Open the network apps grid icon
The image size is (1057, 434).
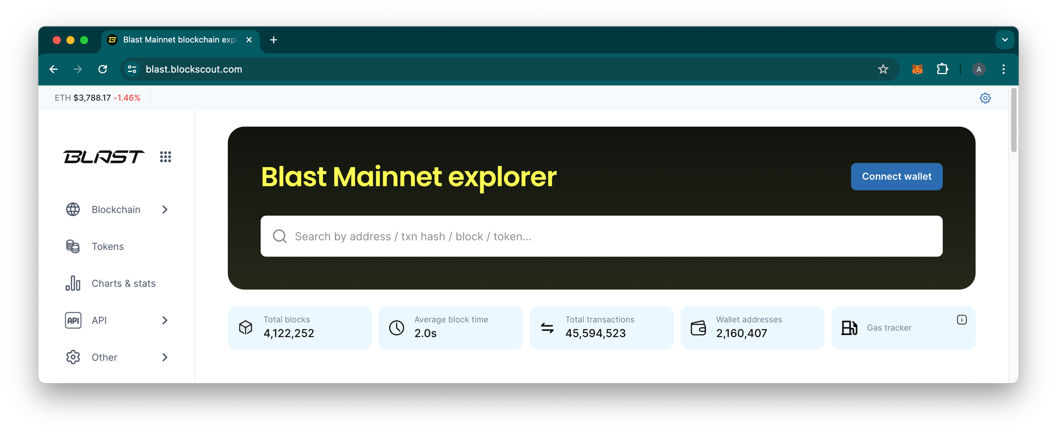tap(165, 156)
